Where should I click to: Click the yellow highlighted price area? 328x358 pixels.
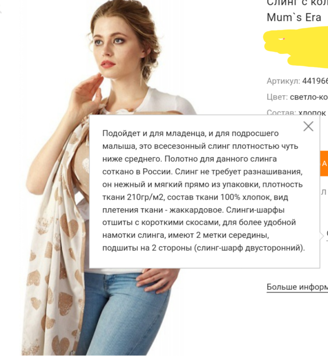296,47
